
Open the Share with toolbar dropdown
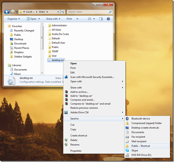click(x=53, y=19)
